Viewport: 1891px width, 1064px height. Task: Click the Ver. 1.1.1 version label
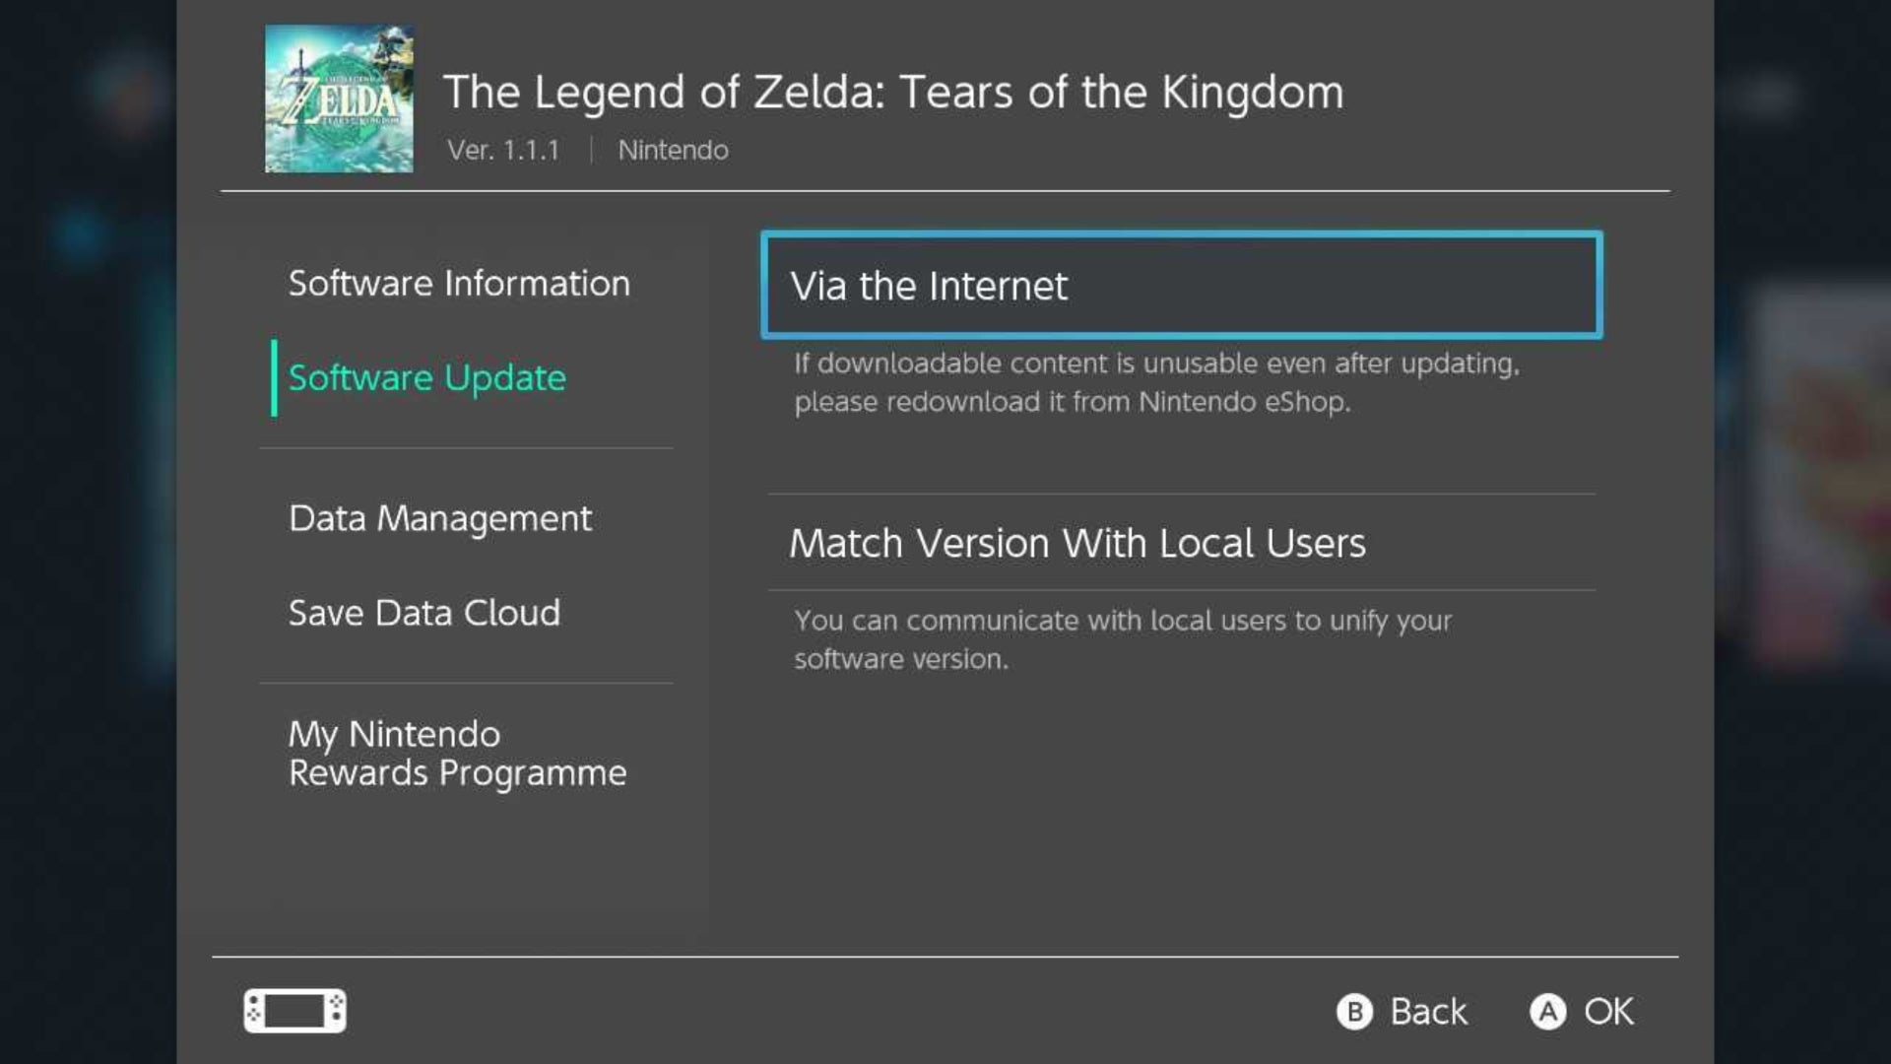click(x=503, y=151)
